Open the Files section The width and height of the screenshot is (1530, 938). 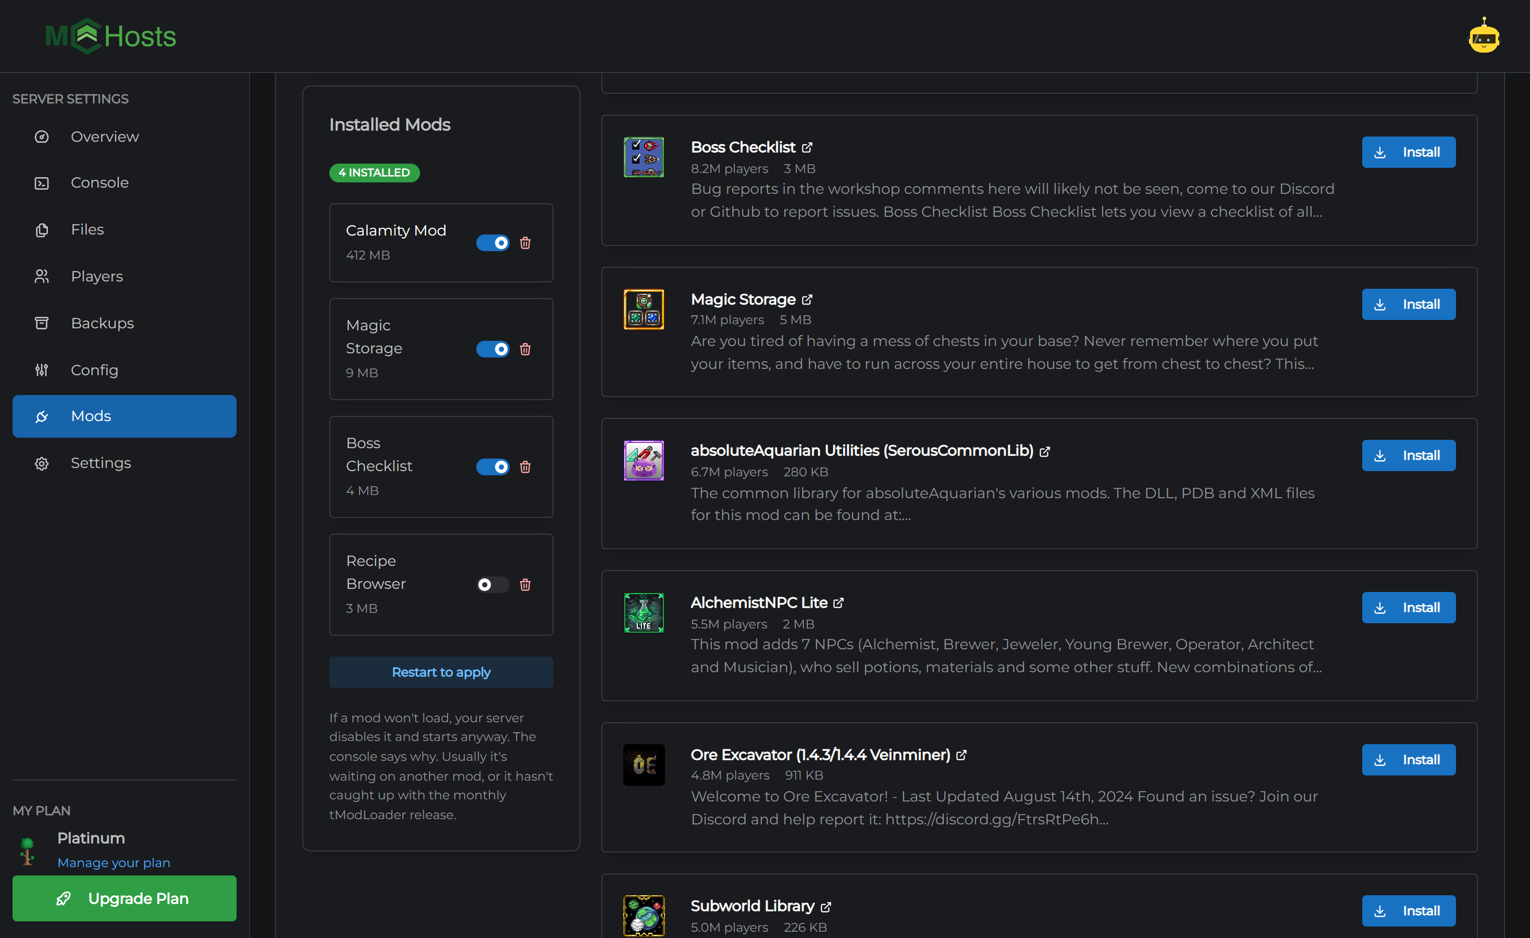click(x=124, y=230)
